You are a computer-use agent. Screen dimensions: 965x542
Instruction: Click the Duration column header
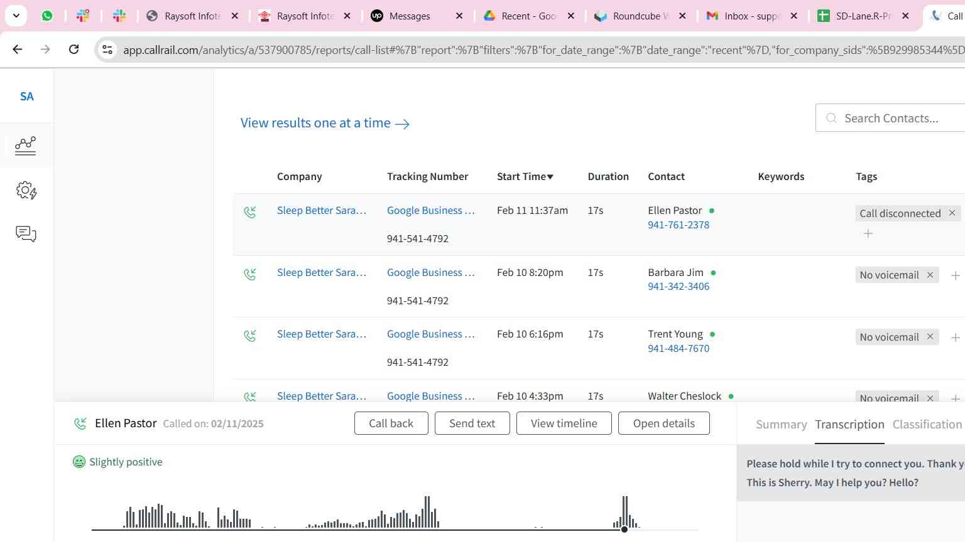(x=608, y=176)
